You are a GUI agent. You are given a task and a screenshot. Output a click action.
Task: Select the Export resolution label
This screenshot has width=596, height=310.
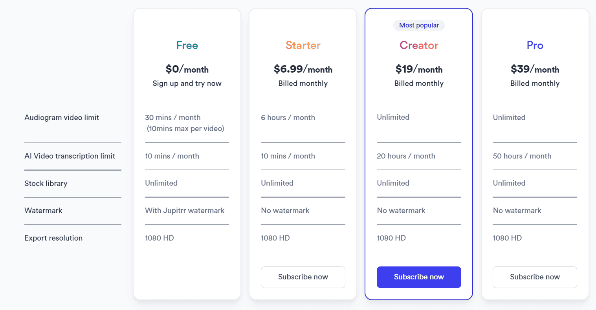pyautogui.click(x=53, y=238)
